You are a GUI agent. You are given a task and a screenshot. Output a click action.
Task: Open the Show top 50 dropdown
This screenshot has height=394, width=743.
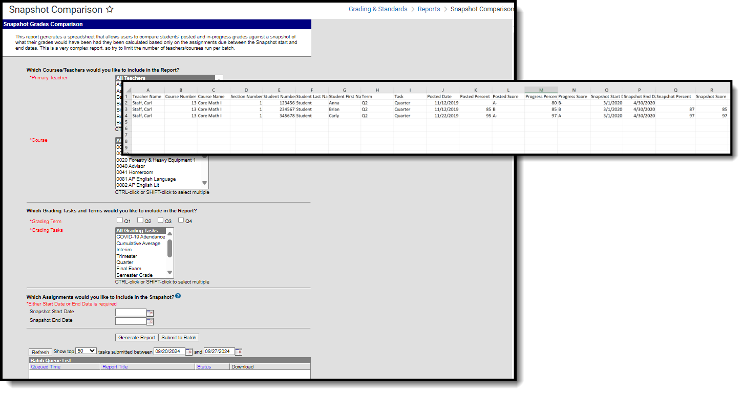86,351
